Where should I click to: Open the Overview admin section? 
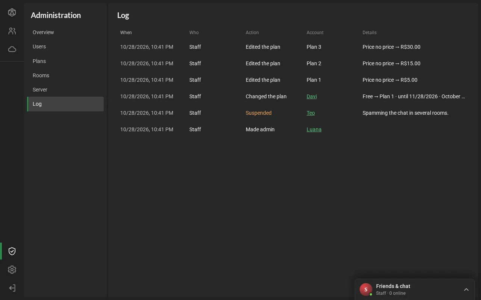coord(65,32)
